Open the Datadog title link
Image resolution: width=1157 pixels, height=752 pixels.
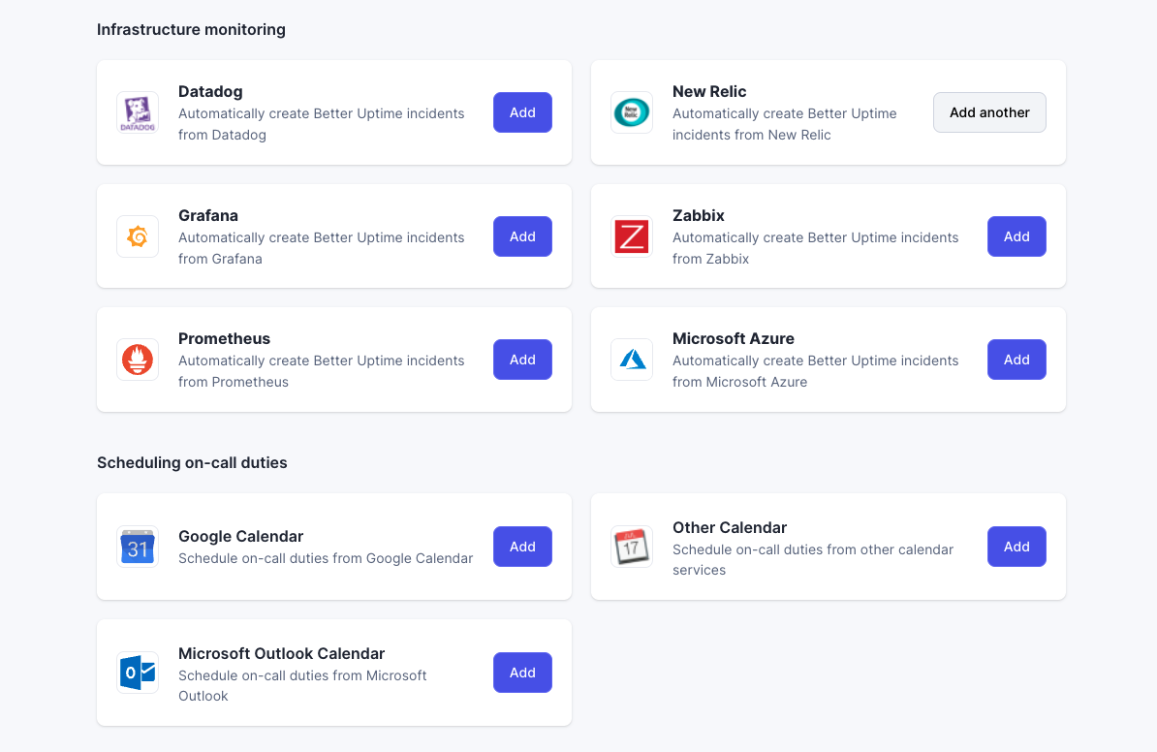point(210,91)
